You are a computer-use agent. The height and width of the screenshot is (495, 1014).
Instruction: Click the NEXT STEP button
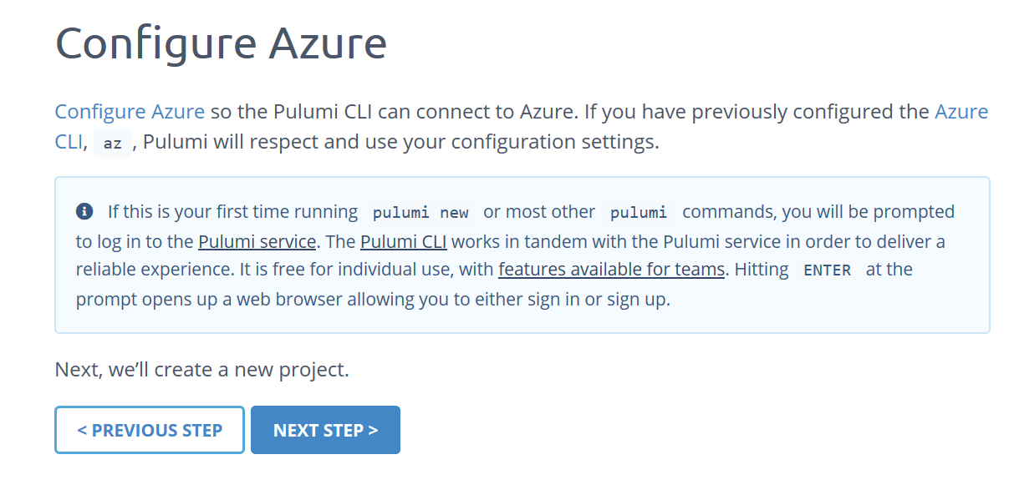(x=325, y=429)
